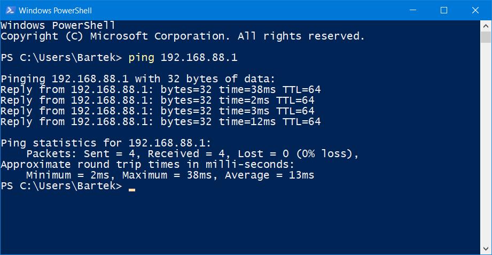
Task: Click the "Pinging 192.168.88.1 with 32 bytes" line
Action: (138, 79)
